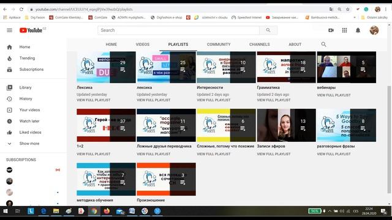Screen dimensions: 392x220
Task: Switch to the ABOUT channel tab
Action: [295, 44]
